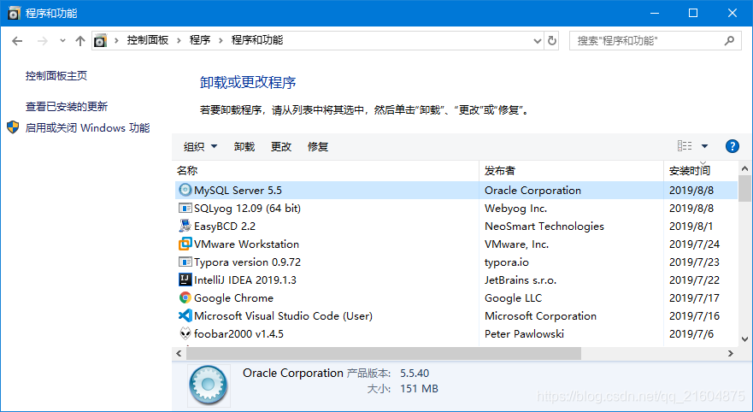Click publisher JetBrains s.r.o. cell
The height and width of the screenshot is (412, 753).
pos(520,280)
